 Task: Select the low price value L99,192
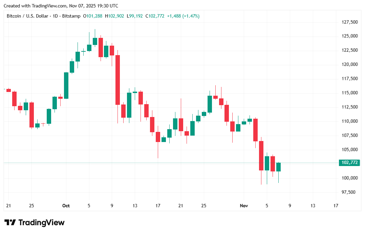click(134, 16)
